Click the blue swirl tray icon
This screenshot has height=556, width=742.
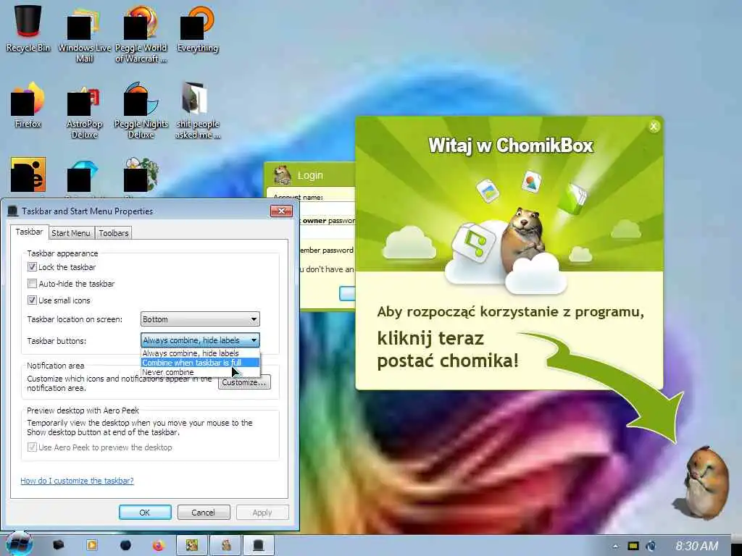tap(651, 546)
